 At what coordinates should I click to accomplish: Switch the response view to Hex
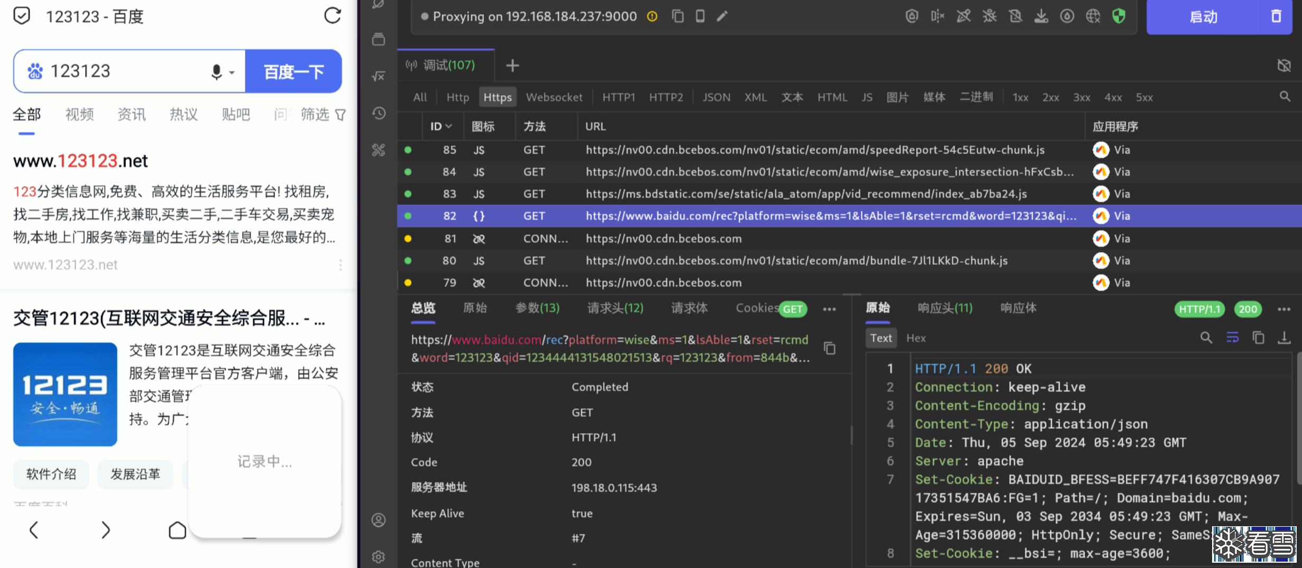(916, 338)
